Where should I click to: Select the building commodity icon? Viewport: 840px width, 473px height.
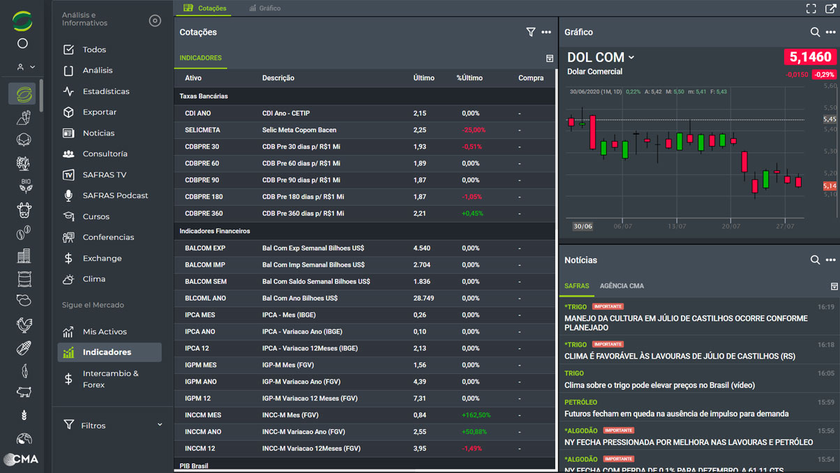pos(24,256)
